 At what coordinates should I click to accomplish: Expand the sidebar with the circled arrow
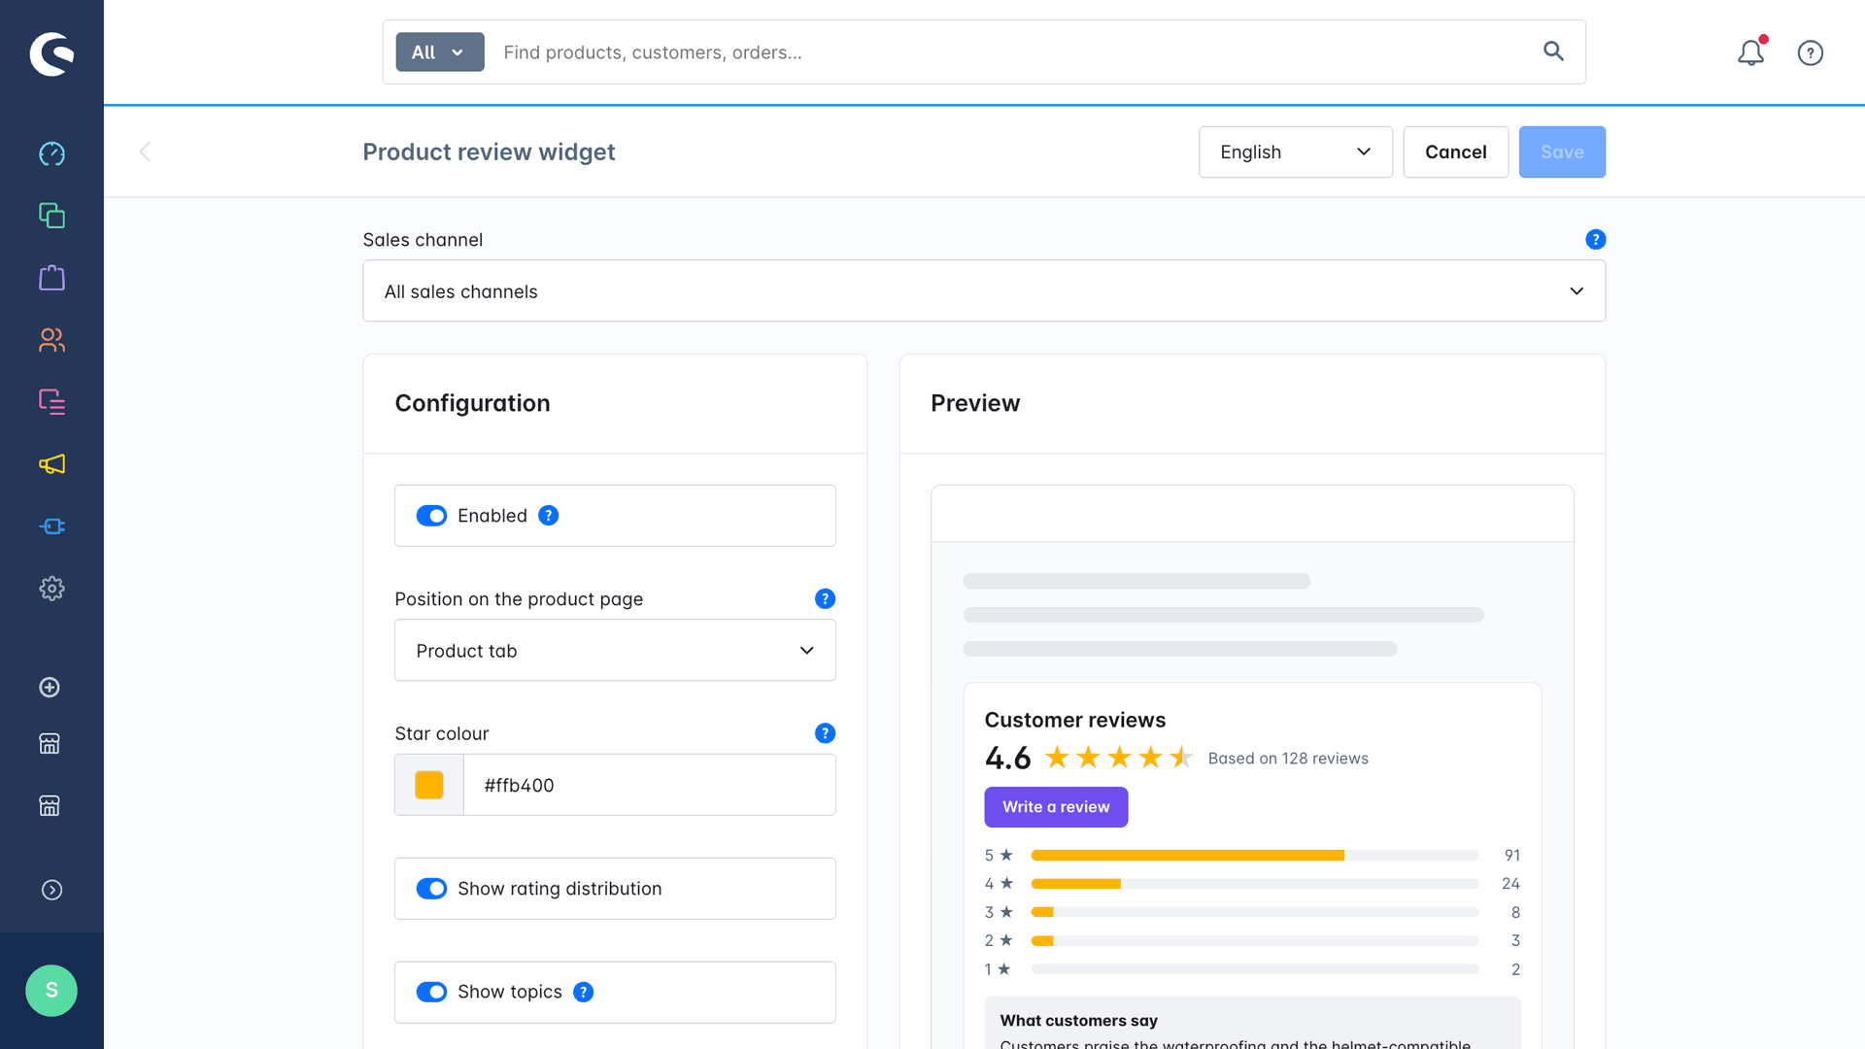click(51, 891)
